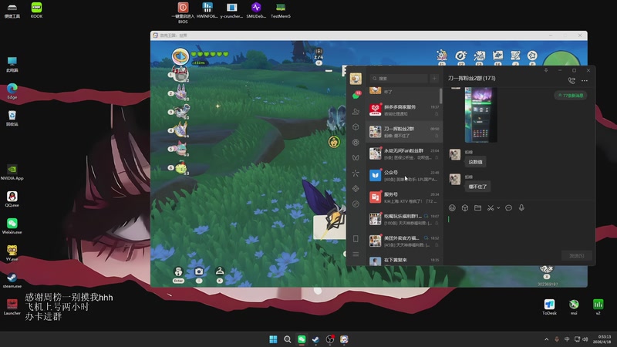Viewport: 617px width, 347px height.
Task: Open WeChat compass search sidebar icon
Action: pyautogui.click(x=356, y=204)
